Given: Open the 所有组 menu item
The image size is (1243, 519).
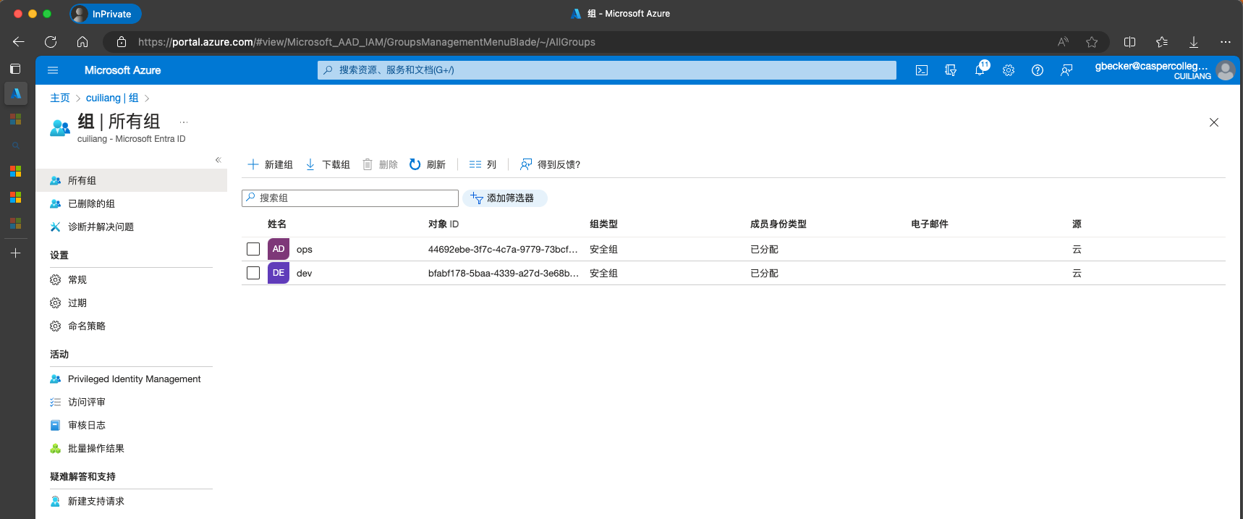Looking at the screenshot, I should point(132,180).
